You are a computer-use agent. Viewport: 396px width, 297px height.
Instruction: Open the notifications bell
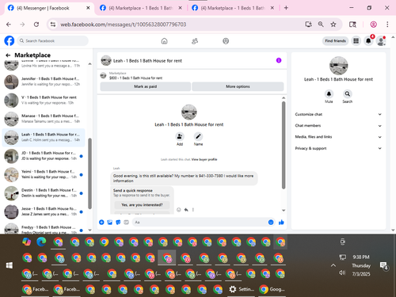(x=368, y=41)
